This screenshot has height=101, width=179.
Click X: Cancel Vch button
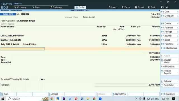[120, 94]
